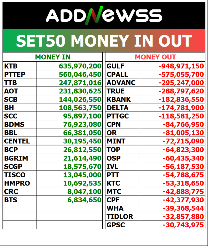Select KTB's 635,970,200 value
The image size is (208, 246).
[80, 66]
